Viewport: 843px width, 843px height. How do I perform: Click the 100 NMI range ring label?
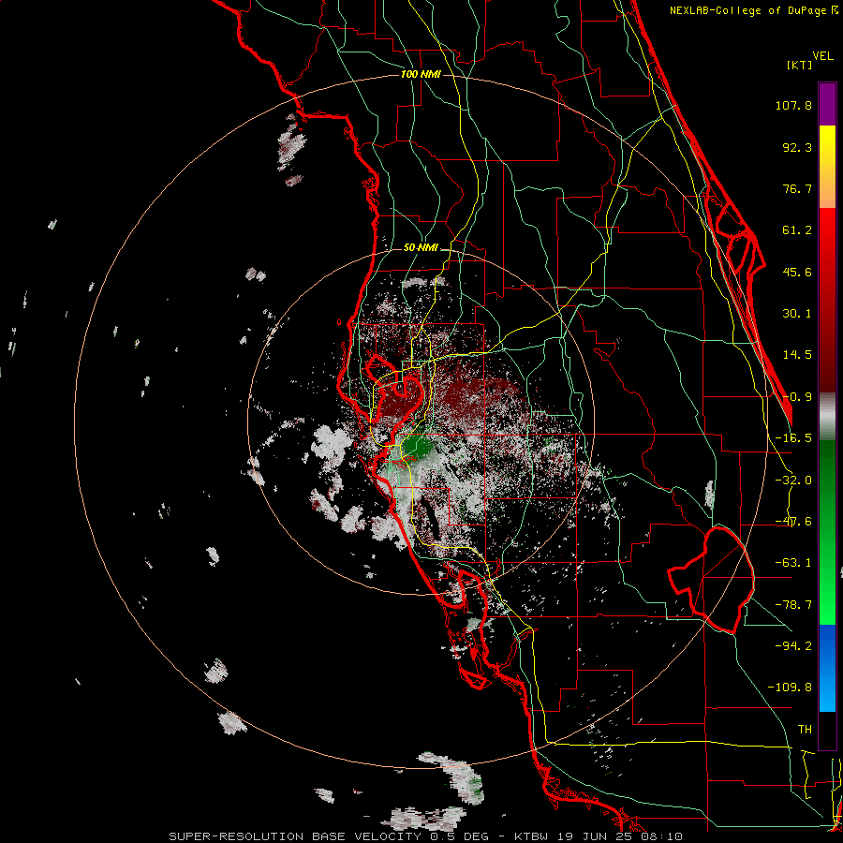pos(421,74)
